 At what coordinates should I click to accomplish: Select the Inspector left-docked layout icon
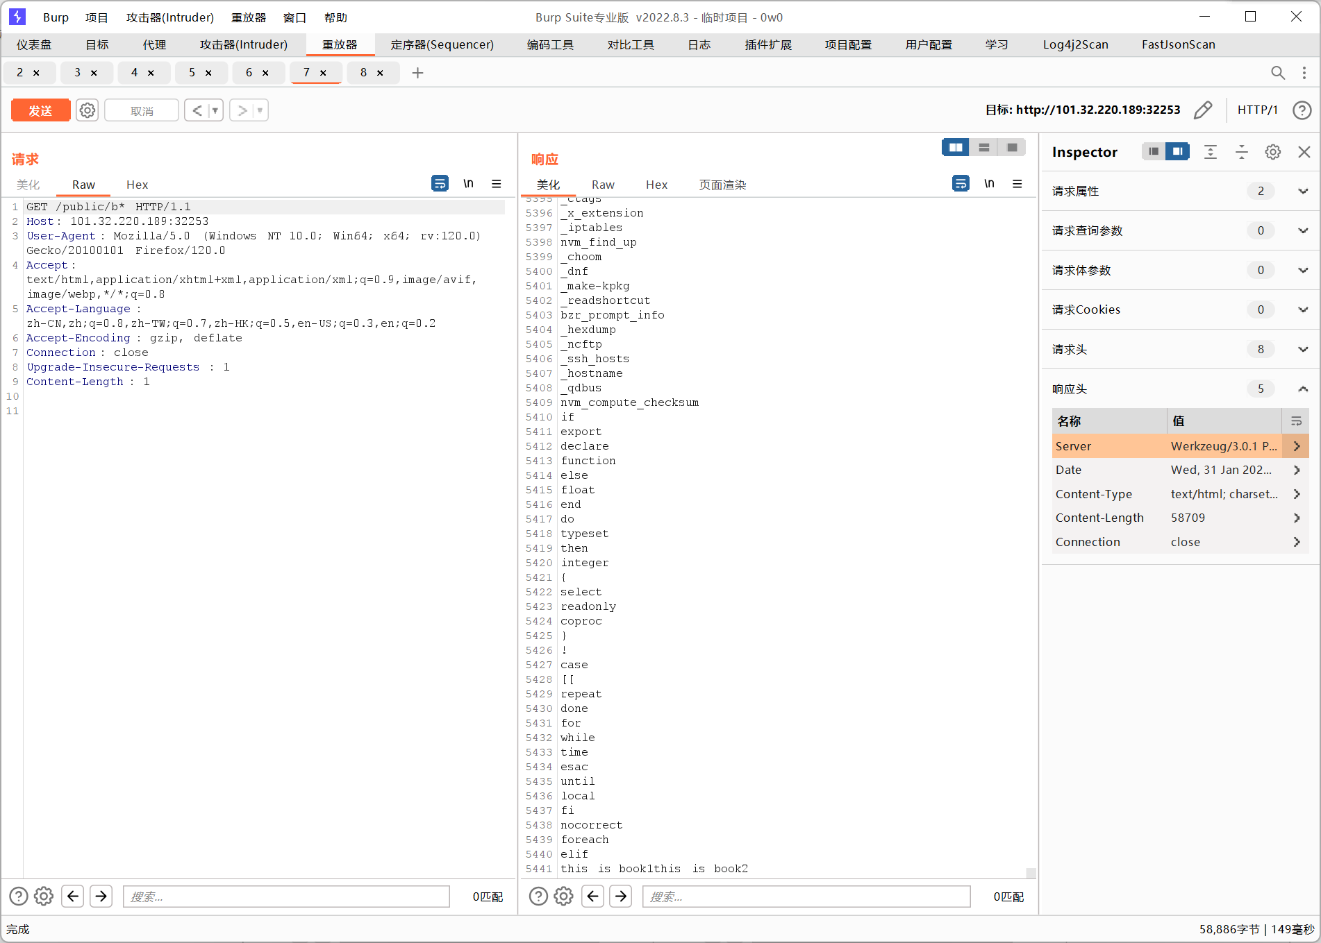point(1154,151)
